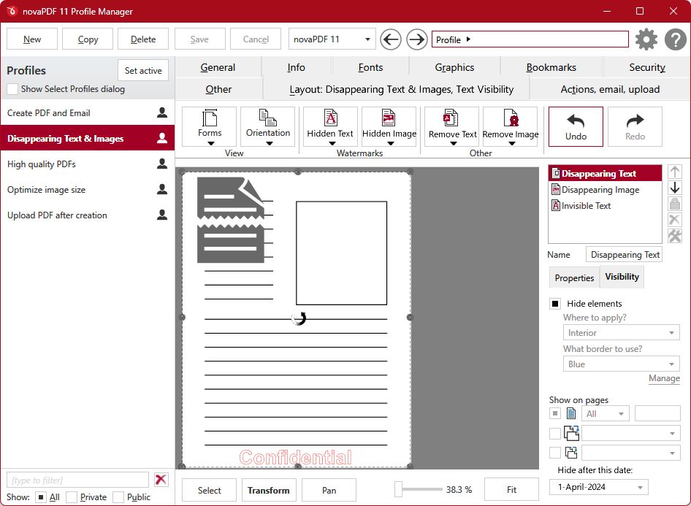Viewport: 691px width, 506px height.
Task: Enable the second Show on pages checkbox
Action: click(x=555, y=433)
